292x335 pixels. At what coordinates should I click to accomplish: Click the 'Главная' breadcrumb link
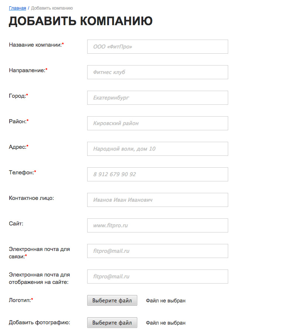pos(17,8)
